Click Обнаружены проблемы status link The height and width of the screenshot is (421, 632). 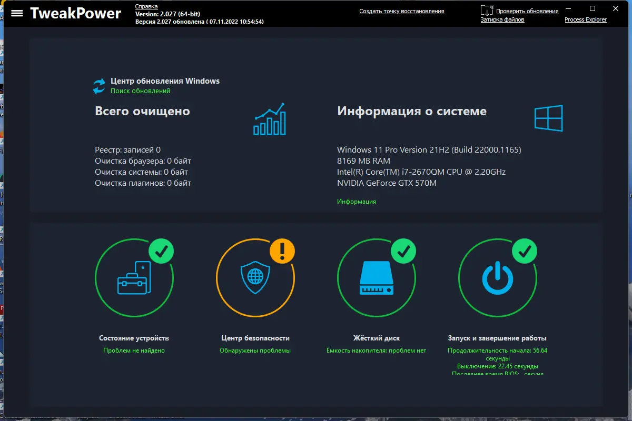tap(255, 350)
